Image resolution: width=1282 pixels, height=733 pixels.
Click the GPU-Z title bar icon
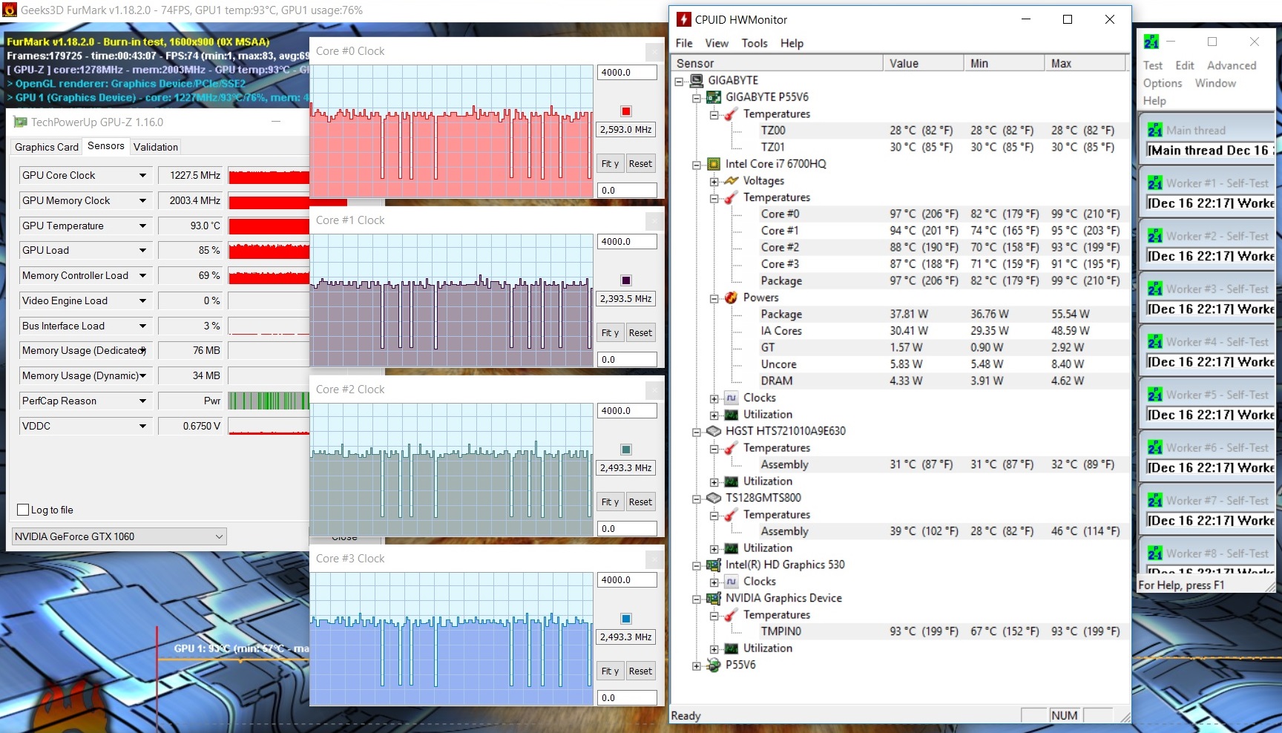point(20,122)
